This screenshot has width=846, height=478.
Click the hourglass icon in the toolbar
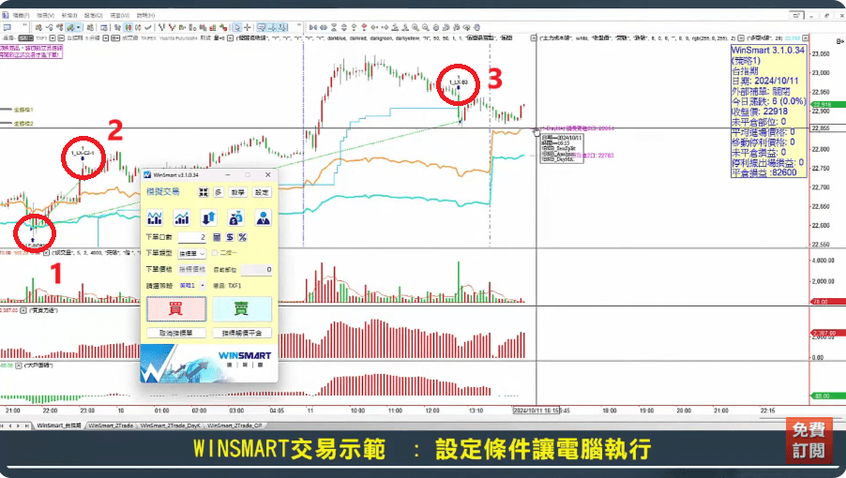tap(334, 27)
